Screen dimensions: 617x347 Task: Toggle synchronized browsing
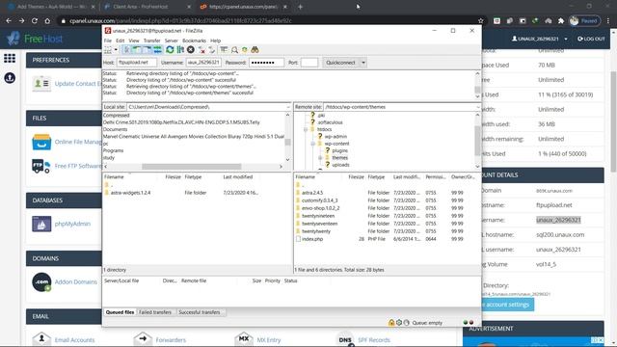245,50
